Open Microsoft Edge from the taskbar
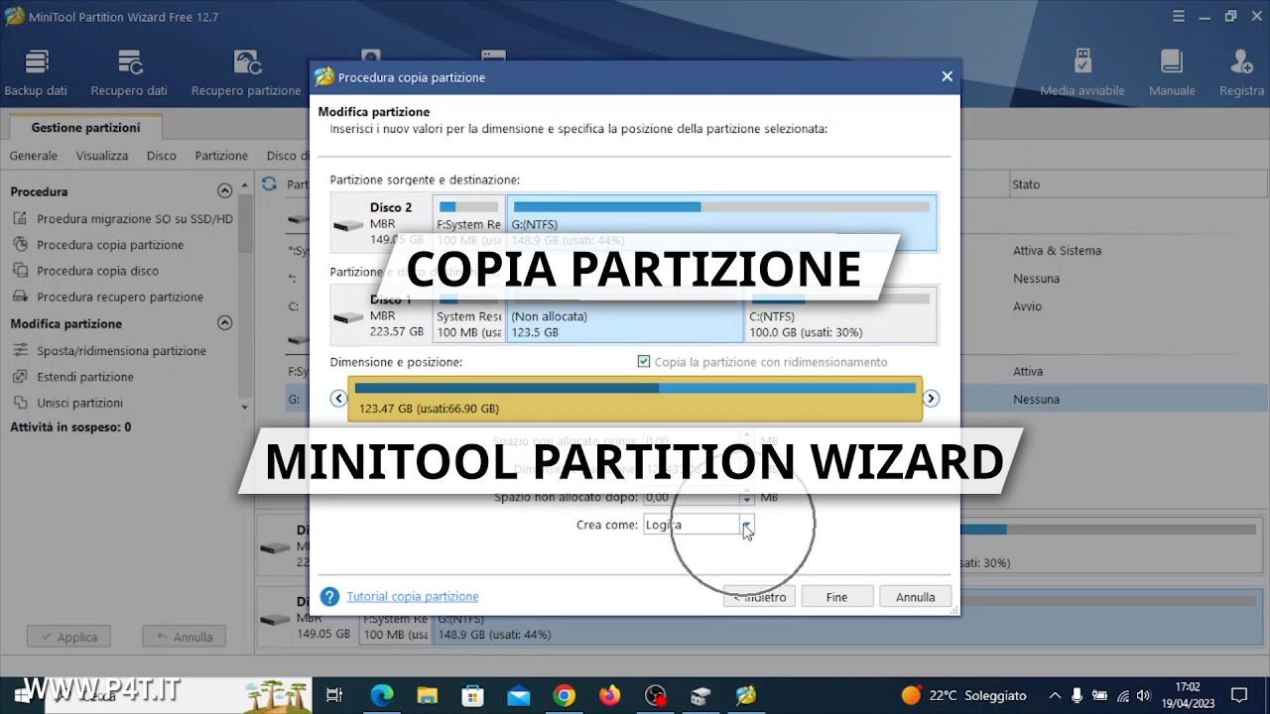This screenshot has height=714, width=1270. pyautogui.click(x=382, y=695)
